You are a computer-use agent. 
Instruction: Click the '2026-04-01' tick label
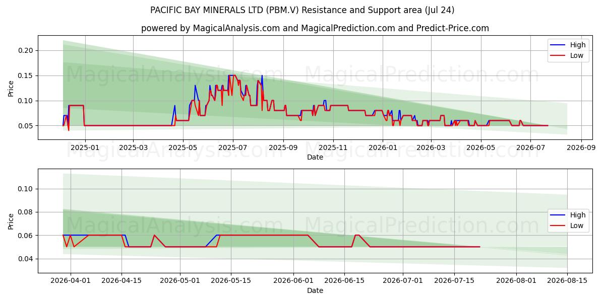tap(70, 281)
